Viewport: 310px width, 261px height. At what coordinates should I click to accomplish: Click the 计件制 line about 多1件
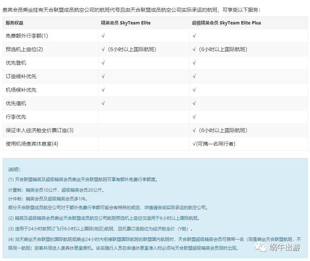pos(48,199)
